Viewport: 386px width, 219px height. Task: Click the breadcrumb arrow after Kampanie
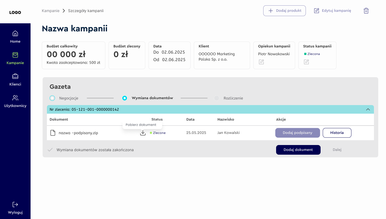[x=64, y=11]
